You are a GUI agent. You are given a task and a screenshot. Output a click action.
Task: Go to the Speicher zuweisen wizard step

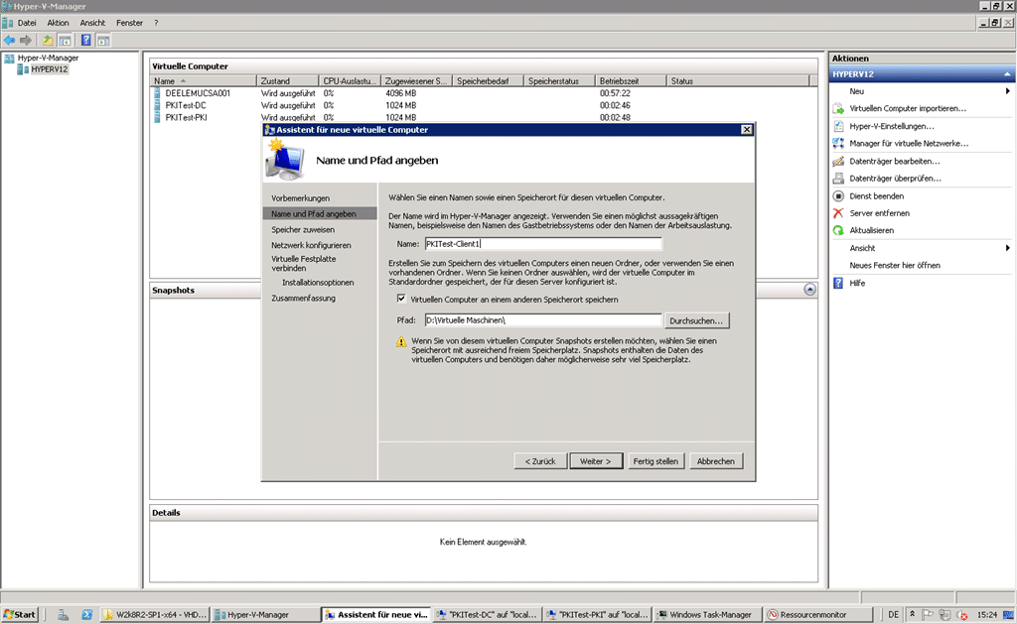coord(303,230)
